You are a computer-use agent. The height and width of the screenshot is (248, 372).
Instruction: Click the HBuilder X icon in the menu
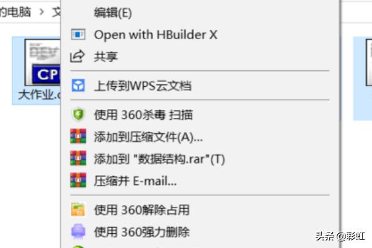[x=78, y=35]
